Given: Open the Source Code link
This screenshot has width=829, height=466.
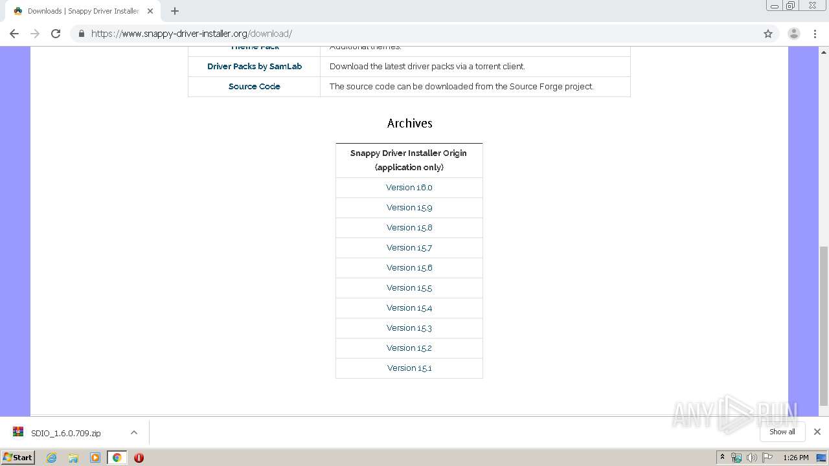Looking at the screenshot, I should tap(255, 86).
